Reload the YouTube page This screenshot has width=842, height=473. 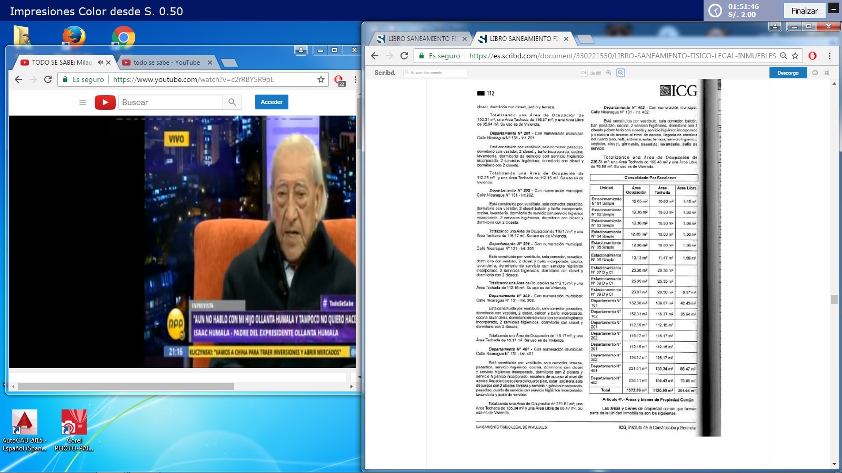[x=48, y=79]
